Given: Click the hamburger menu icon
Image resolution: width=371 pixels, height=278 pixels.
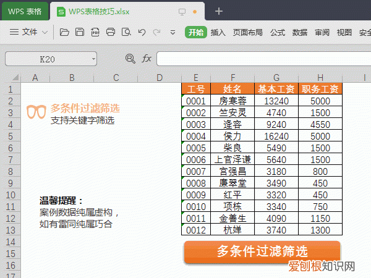Looking at the screenshot, I should (14, 32).
